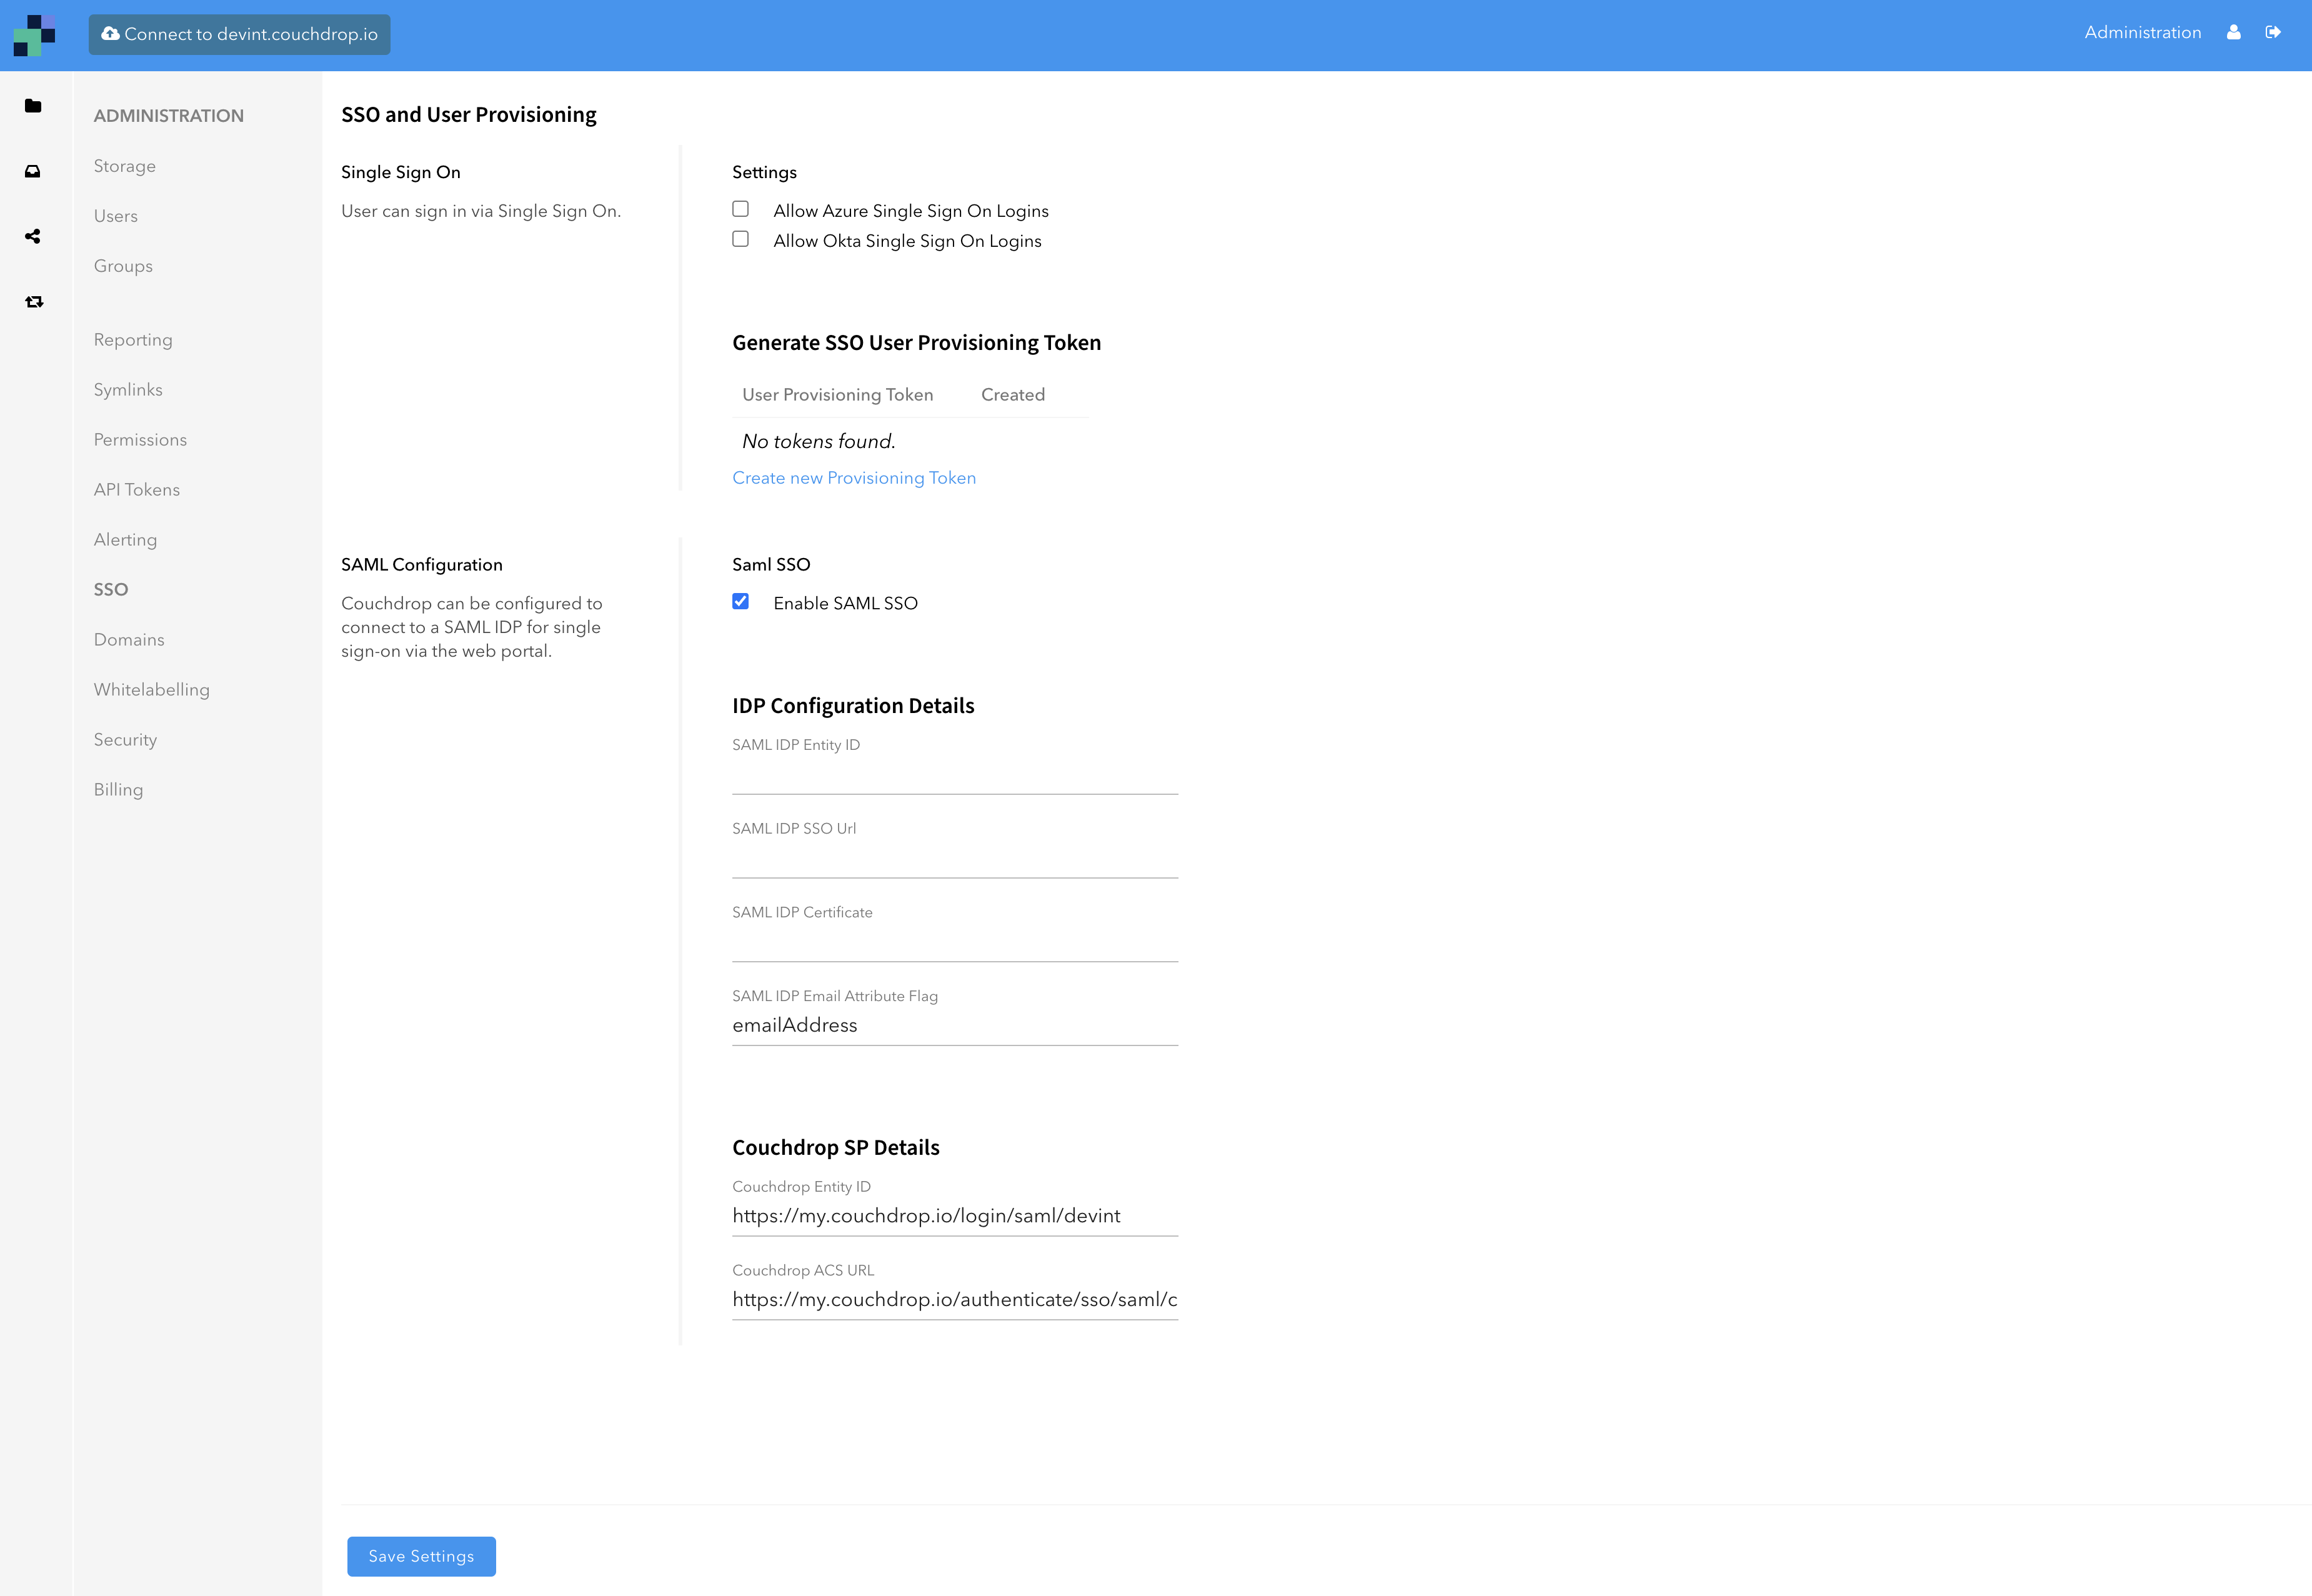Go to Permissions section
Screen dimensions: 2312x1596
click(140, 440)
